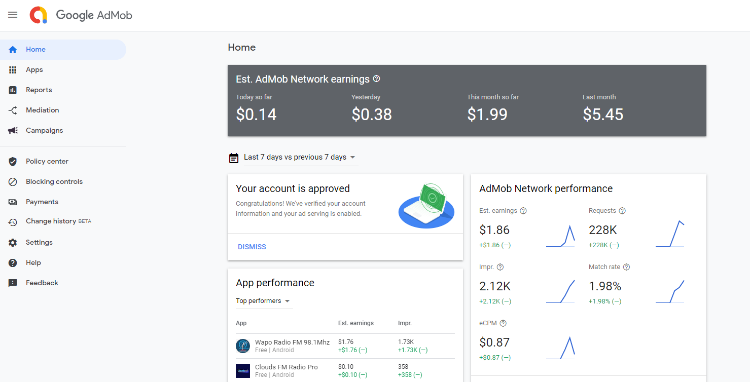
Task: Open the hamburger main menu
Action: (x=13, y=15)
